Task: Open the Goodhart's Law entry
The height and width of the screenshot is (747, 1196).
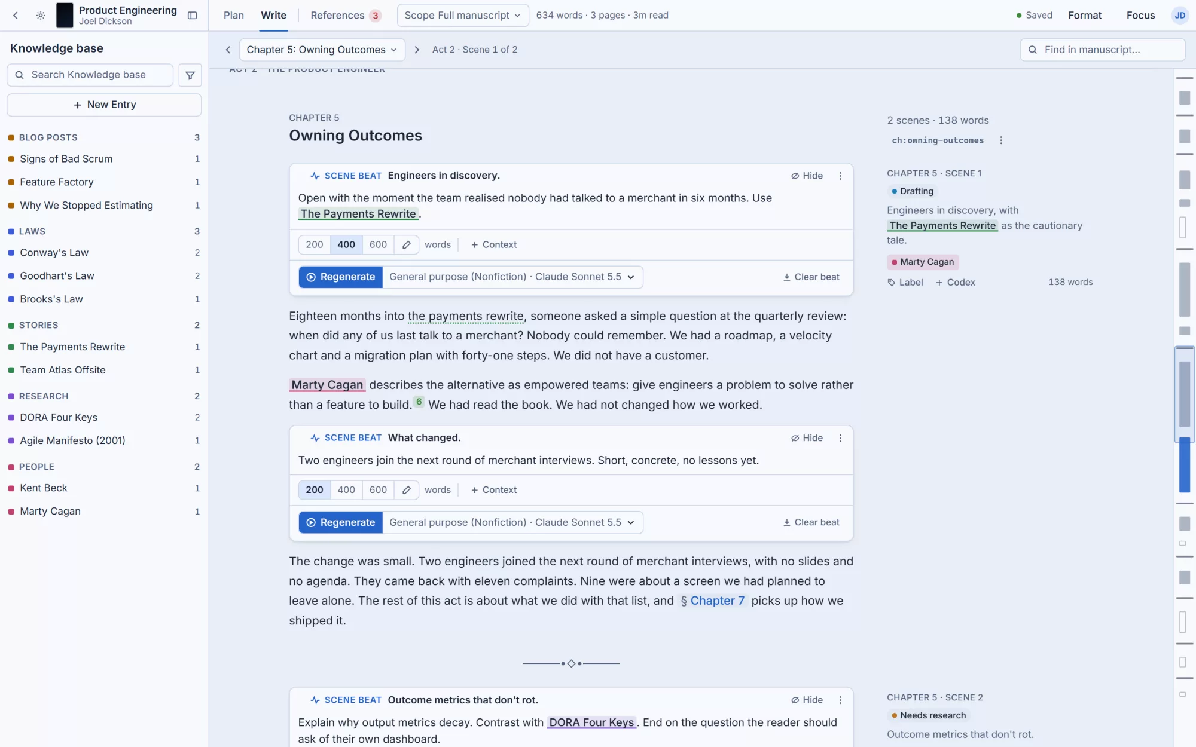Action: pyautogui.click(x=104, y=276)
